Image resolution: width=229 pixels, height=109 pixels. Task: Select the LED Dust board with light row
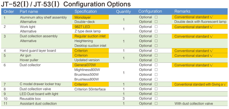pos(39,94)
